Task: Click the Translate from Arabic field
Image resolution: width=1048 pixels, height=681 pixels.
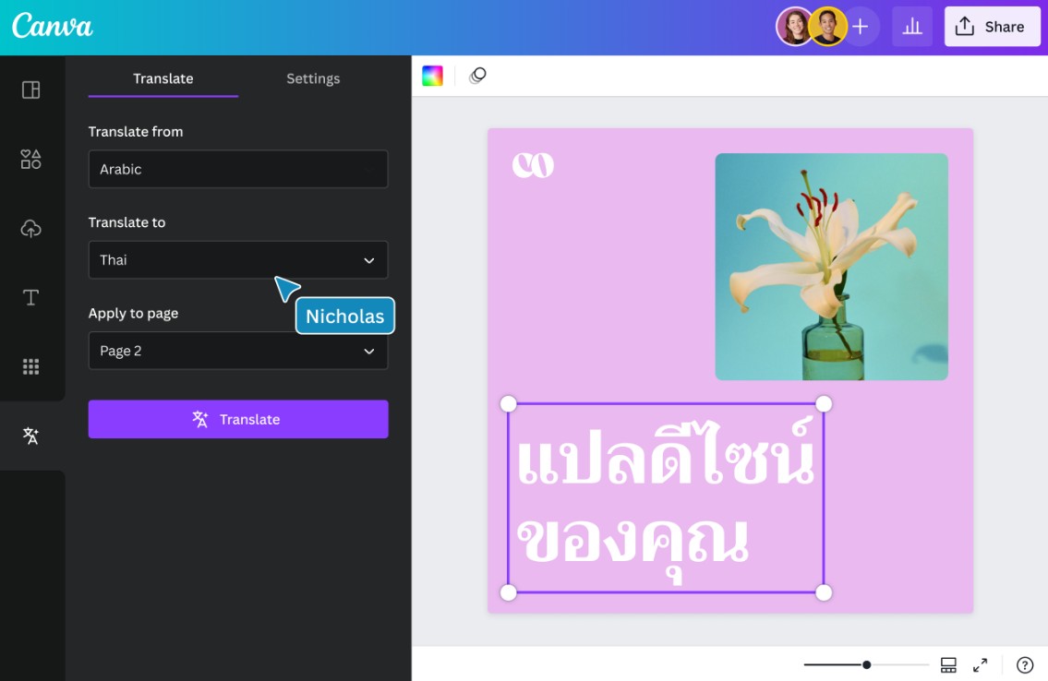Action: (237, 170)
